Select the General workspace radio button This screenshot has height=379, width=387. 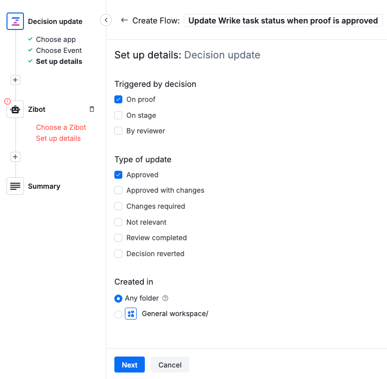[118, 314]
